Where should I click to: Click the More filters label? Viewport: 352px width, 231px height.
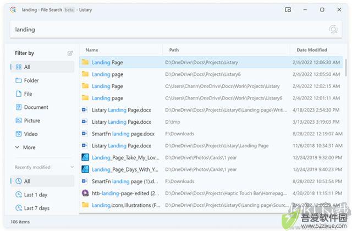[x=29, y=147]
